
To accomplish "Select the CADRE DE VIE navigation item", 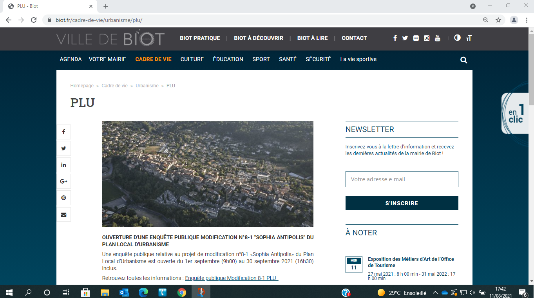I will 153,59.
